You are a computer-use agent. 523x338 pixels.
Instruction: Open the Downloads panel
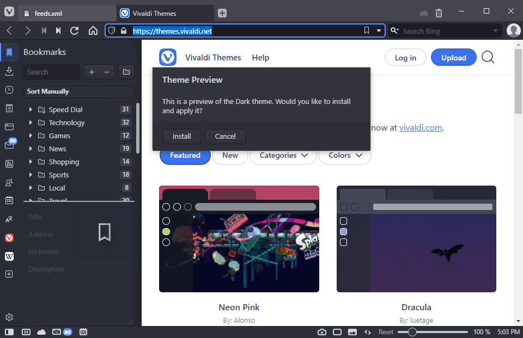click(x=9, y=71)
